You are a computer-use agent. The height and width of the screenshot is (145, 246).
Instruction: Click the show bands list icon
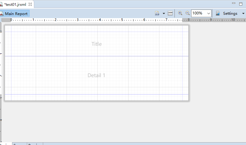point(170,13)
